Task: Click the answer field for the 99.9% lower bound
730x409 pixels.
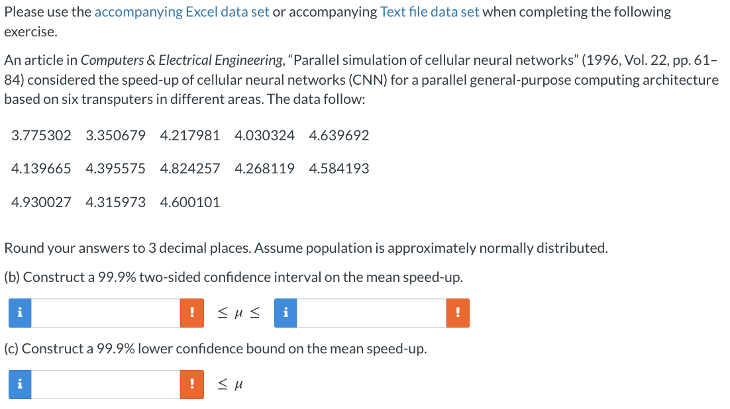Action: 106,385
